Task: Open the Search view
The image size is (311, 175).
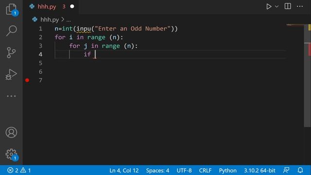Action: (x=11, y=31)
